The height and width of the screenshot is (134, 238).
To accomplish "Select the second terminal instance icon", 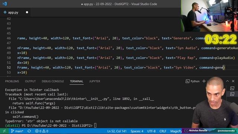I will (x=232, y=94).
